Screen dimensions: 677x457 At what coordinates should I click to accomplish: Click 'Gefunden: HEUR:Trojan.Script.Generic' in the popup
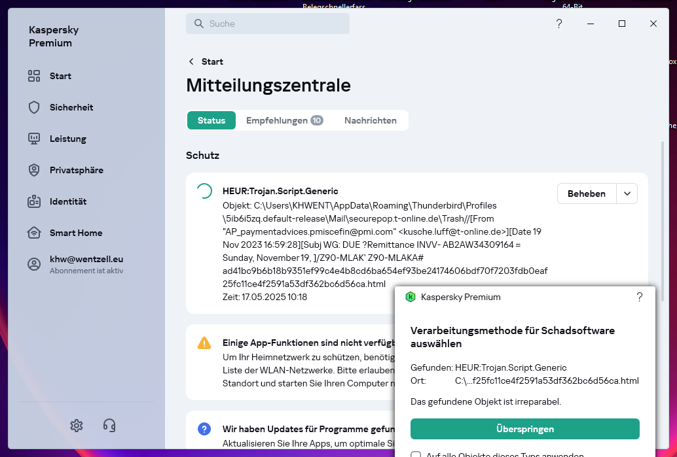click(488, 367)
